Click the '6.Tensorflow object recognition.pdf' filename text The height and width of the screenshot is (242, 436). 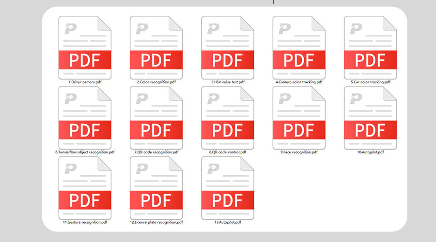[85, 152]
